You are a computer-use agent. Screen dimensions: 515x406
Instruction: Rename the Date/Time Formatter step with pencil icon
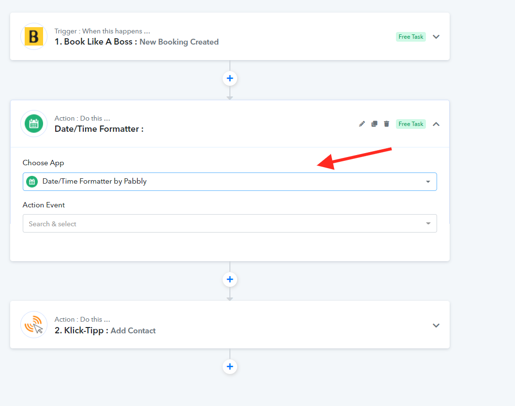click(362, 124)
